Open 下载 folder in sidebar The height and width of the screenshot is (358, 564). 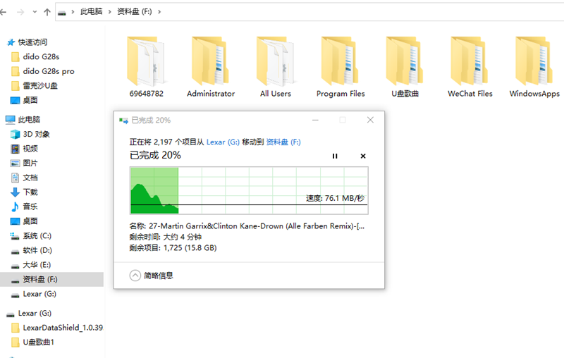(30, 192)
